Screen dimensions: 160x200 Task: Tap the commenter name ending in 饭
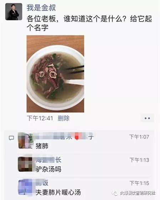click(42, 183)
